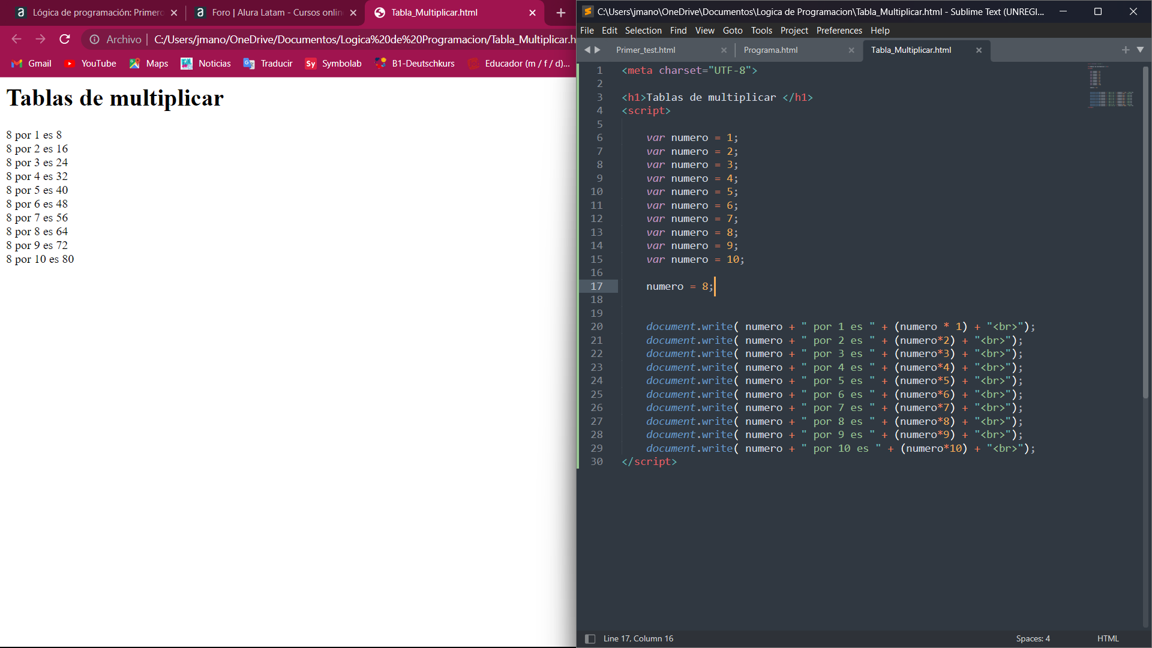Open HTML syntax selector in status bar
The height and width of the screenshot is (648, 1152).
[1108, 639]
